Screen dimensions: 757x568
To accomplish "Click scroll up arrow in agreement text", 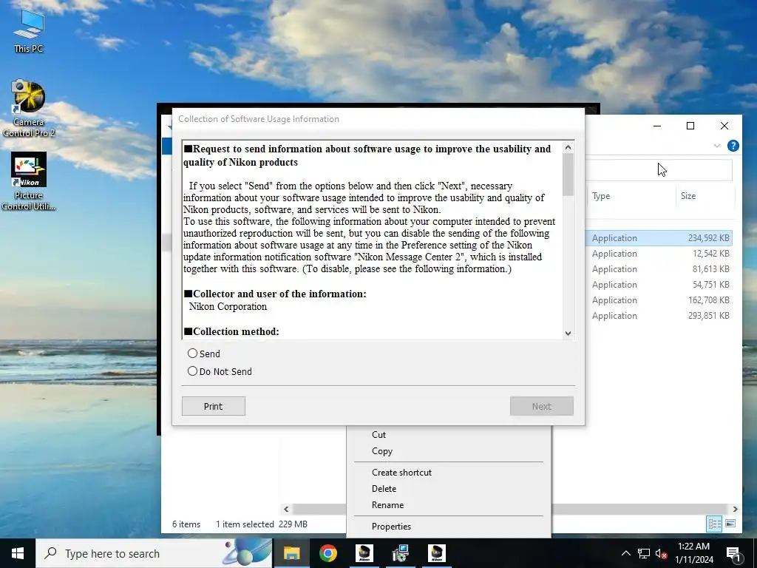I will pos(568,147).
